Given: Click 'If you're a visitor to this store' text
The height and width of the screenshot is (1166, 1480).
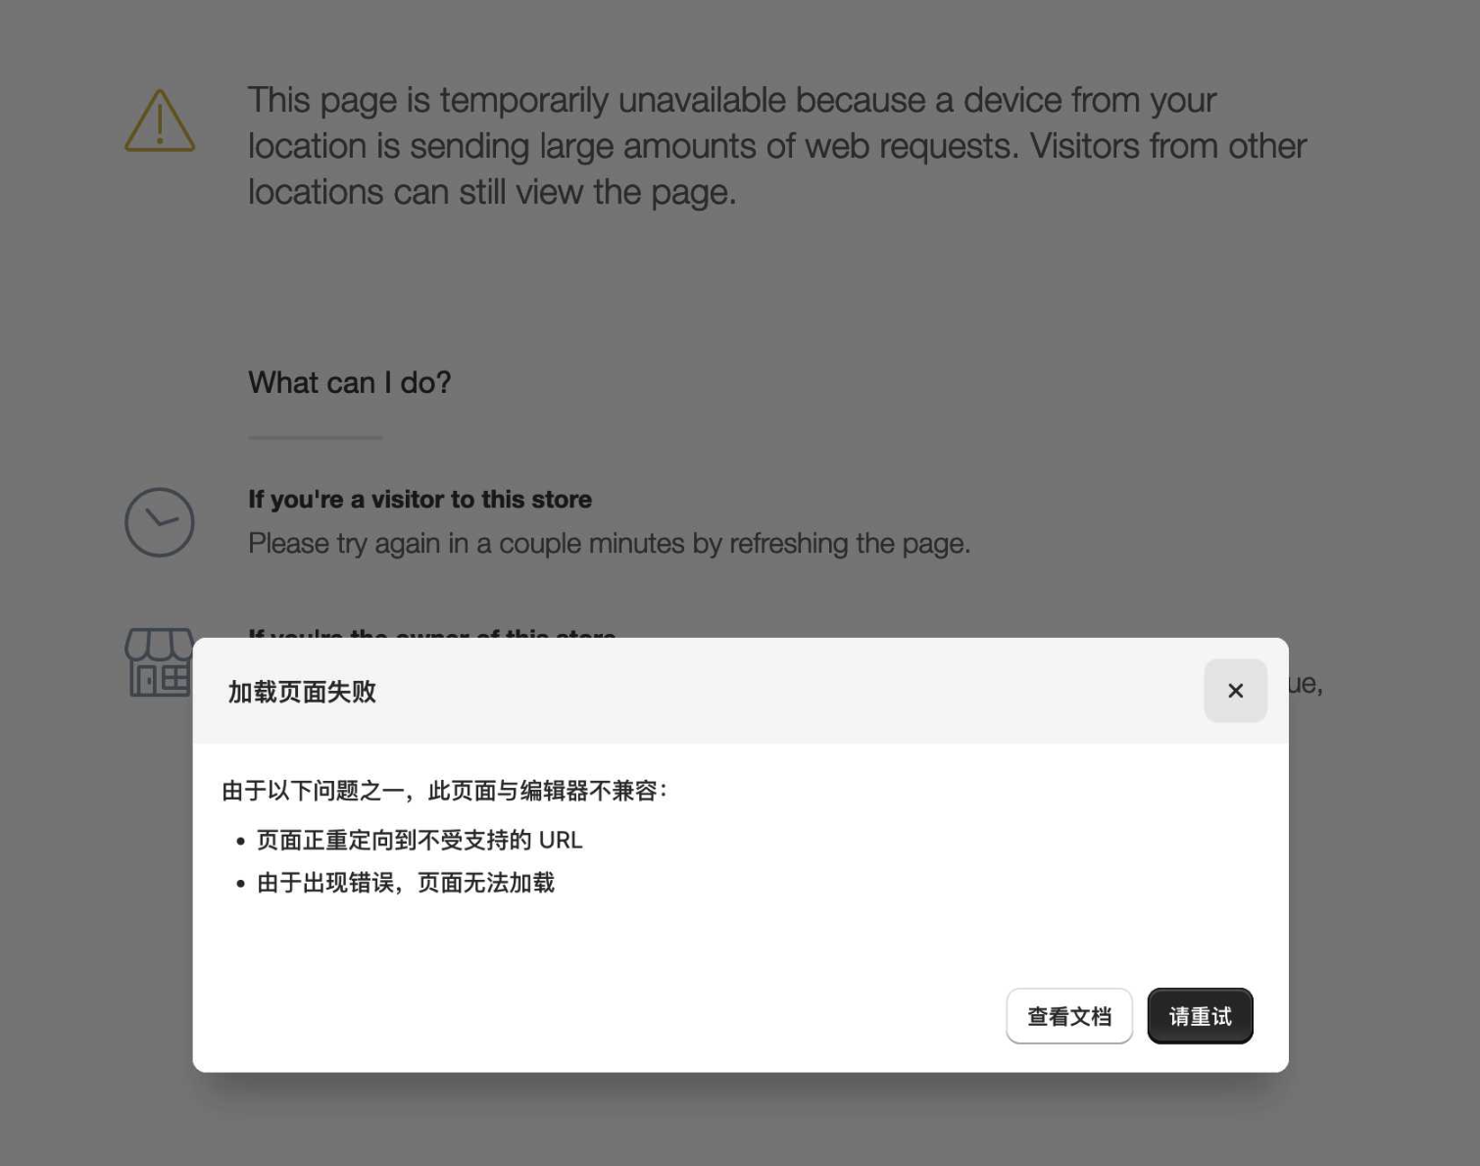Looking at the screenshot, I should coord(419,499).
